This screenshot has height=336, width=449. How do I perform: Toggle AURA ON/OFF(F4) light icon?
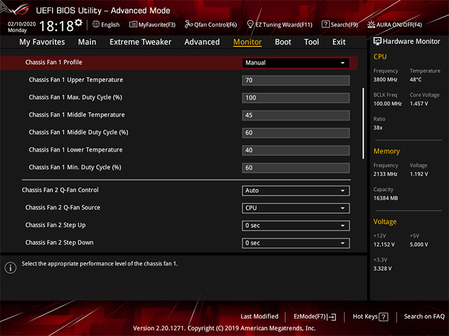pos(371,24)
